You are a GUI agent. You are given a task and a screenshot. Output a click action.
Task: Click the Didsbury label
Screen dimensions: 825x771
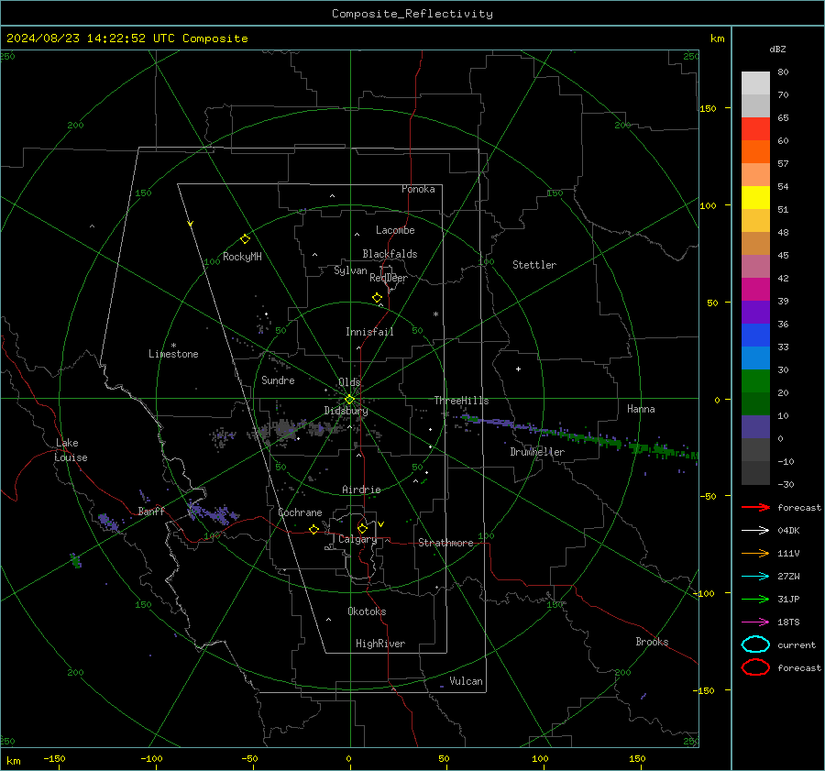coord(346,411)
